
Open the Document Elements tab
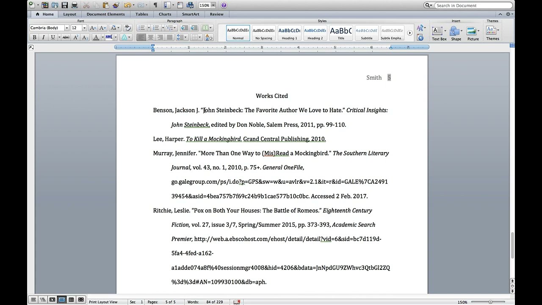click(105, 14)
